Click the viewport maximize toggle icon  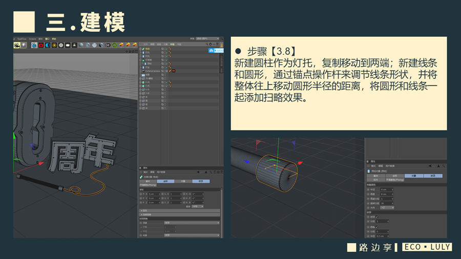point(135,51)
